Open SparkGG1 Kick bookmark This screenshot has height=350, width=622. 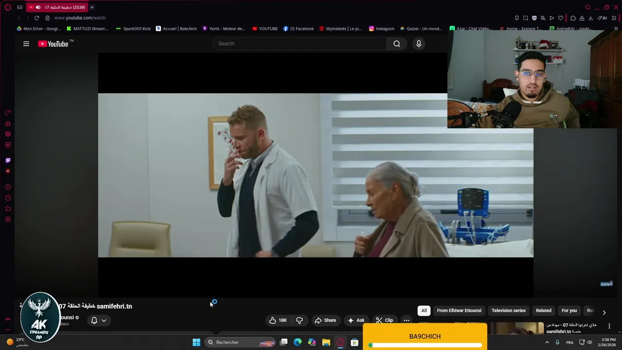tap(133, 29)
